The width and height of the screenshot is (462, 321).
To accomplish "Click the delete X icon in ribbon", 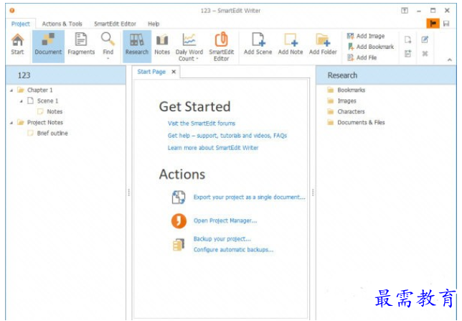I will coord(425,54).
